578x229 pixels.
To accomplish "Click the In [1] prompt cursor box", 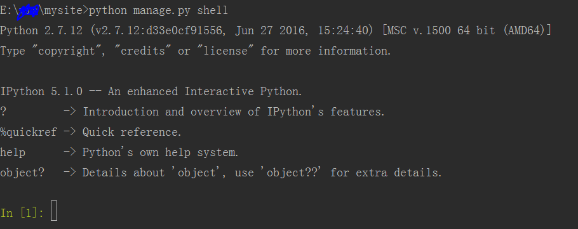I will tap(54, 211).
